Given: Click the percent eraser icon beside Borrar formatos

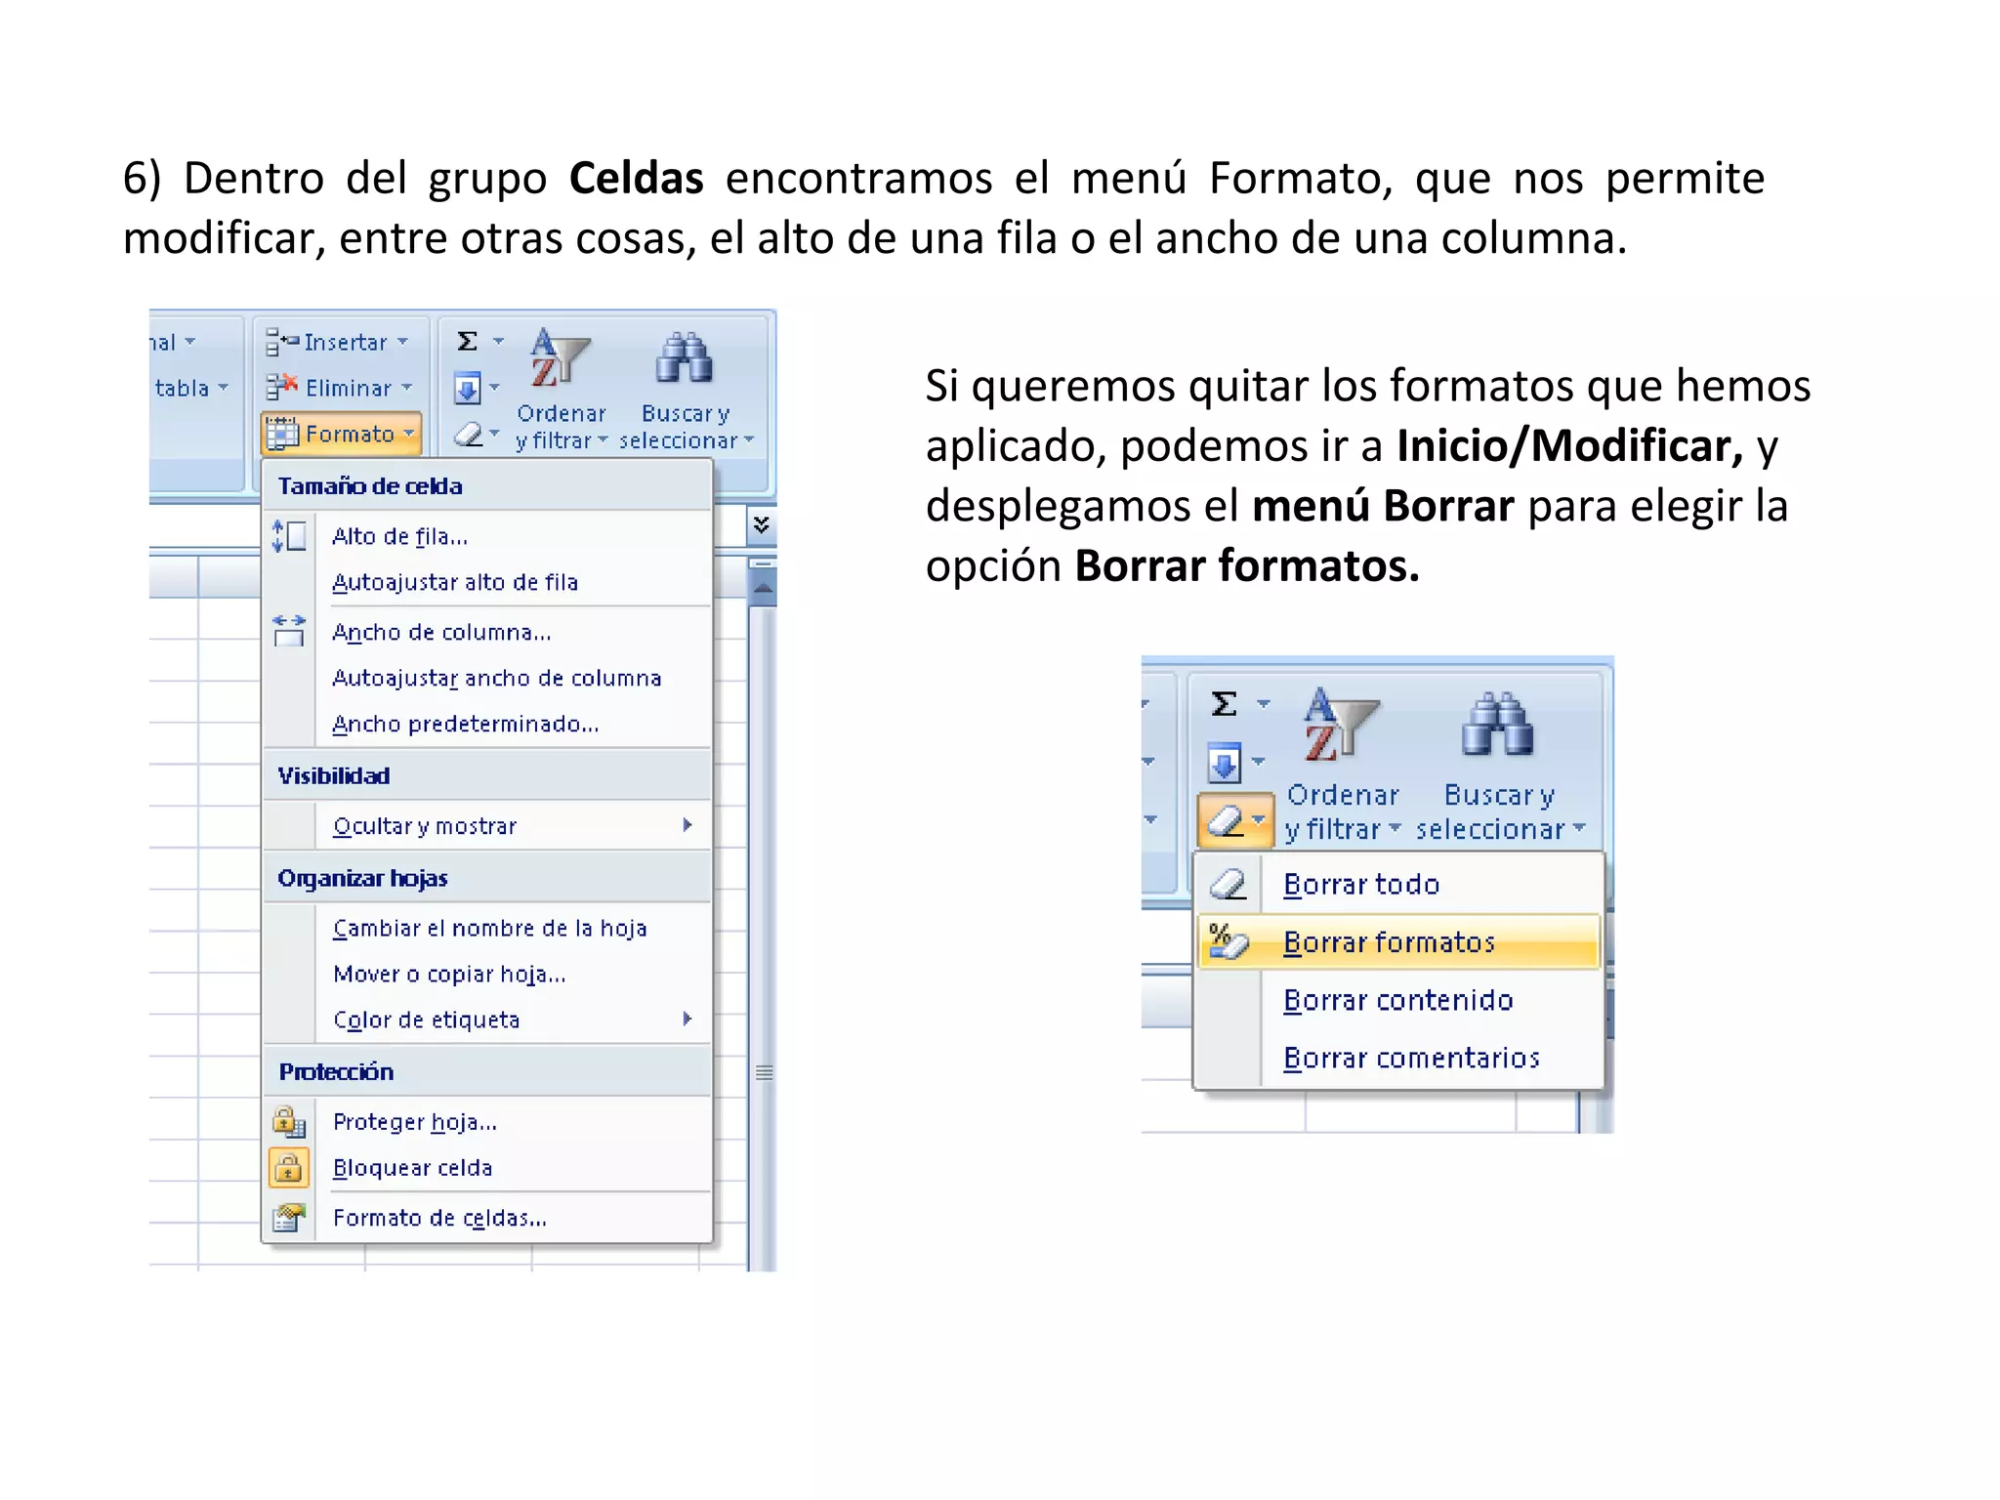Looking at the screenshot, I should click(x=1229, y=941).
